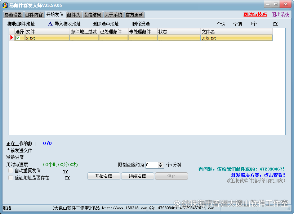Tick the 验证地址是否存在 checkbox
The width and height of the screenshot is (294, 214).
(11, 178)
